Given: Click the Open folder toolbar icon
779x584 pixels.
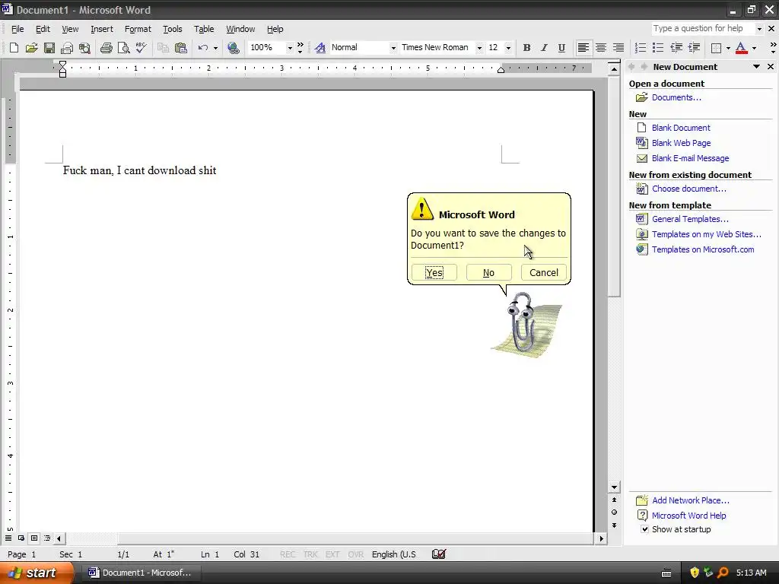Looking at the screenshot, I should click(31, 48).
